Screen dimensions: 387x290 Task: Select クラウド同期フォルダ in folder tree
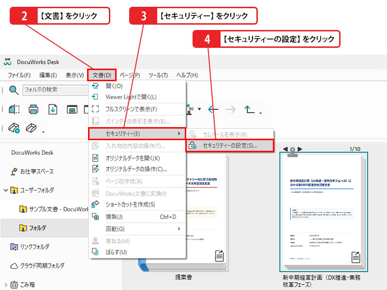pos(42,265)
